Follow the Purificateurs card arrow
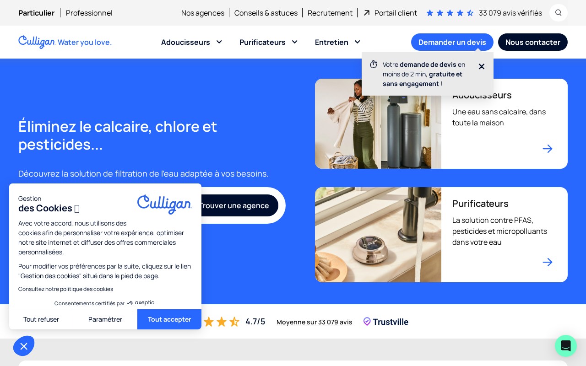Screen dimensions: 586x366 548,262
